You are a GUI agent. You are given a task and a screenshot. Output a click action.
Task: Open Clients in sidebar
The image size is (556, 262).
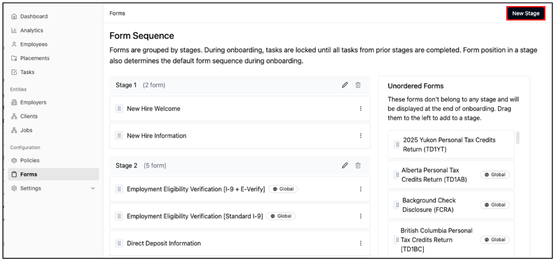pos(29,116)
